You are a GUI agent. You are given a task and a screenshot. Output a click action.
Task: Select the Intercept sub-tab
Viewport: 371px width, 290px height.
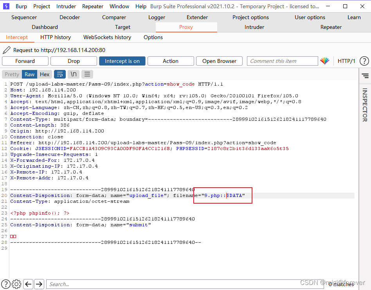click(16, 38)
